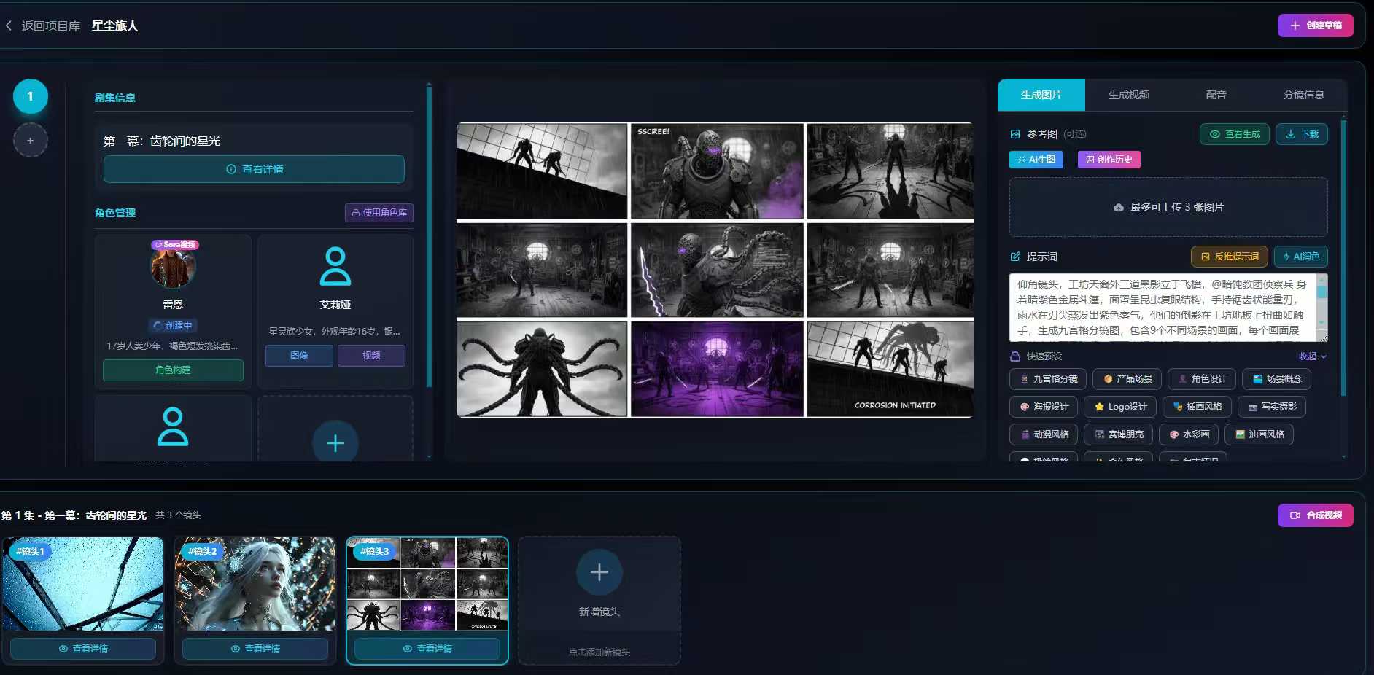Generate 图像 for 艾莉娅

(x=299, y=355)
